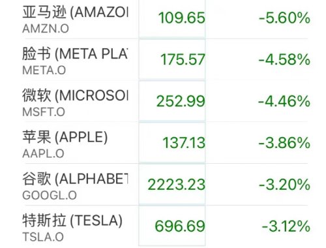The width and height of the screenshot is (326, 248).
Task: Click Microsoft price 252.99
Action: tap(181, 101)
